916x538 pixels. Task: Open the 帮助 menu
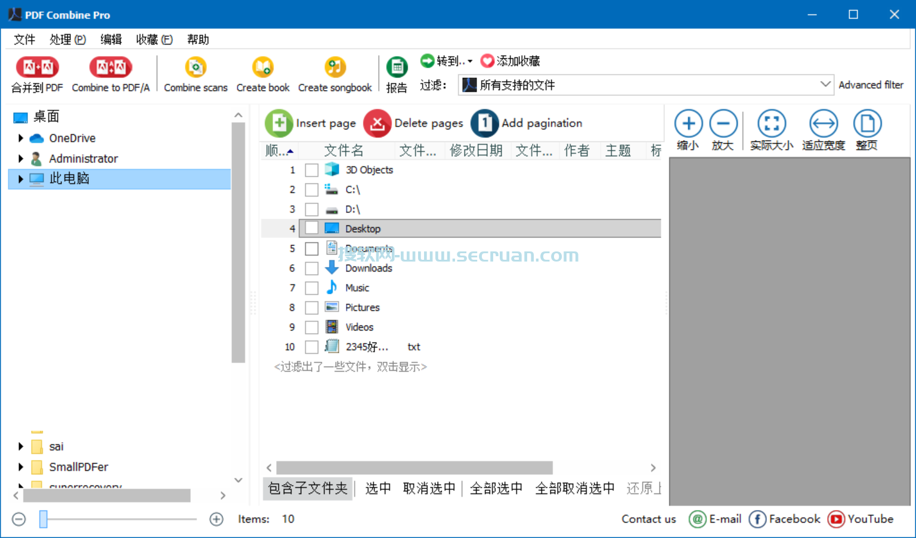point(198,39)
